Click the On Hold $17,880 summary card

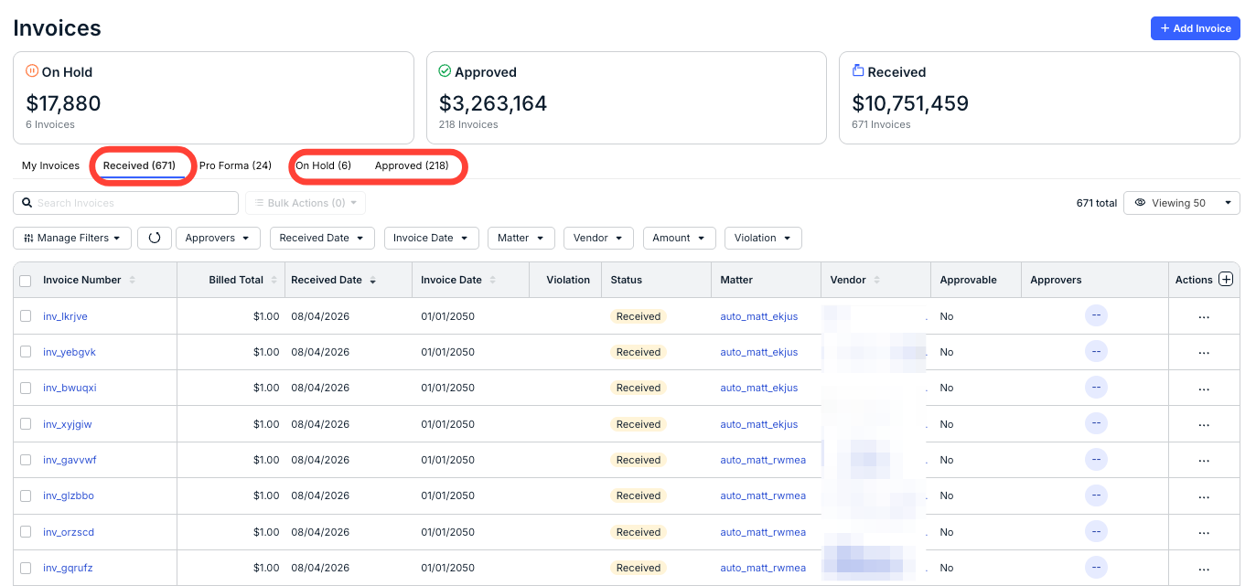tap(213, 98)
